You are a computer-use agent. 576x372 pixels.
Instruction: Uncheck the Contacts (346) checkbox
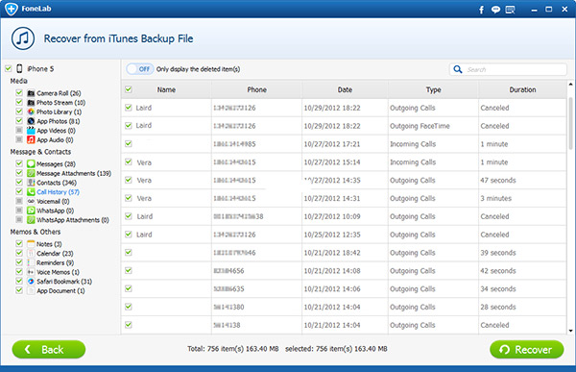[x=19, y=182]
